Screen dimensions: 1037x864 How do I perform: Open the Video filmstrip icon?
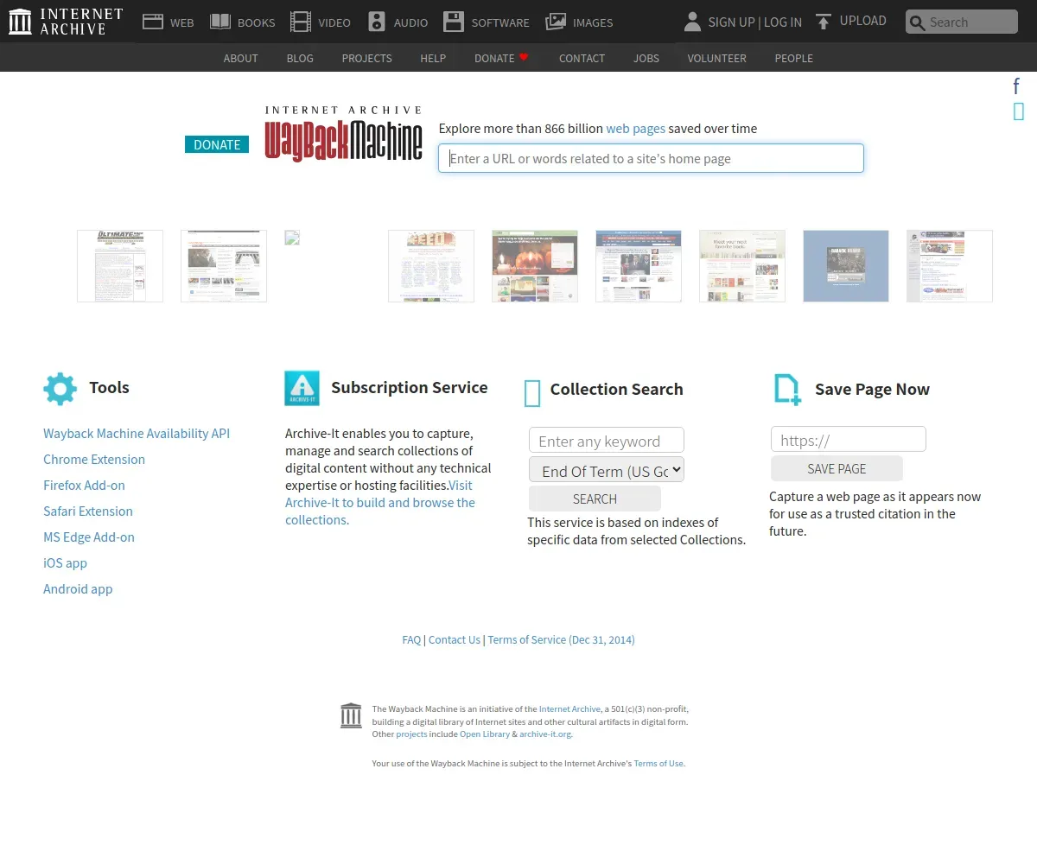point(301,22)
